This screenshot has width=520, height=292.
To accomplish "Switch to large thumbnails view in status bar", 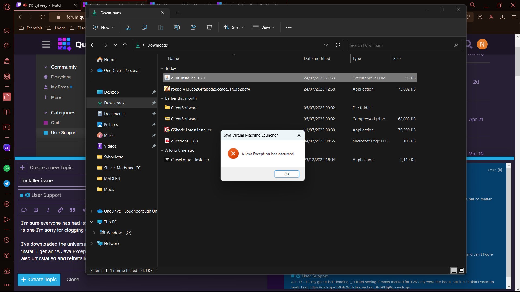I will click(461, 270).
